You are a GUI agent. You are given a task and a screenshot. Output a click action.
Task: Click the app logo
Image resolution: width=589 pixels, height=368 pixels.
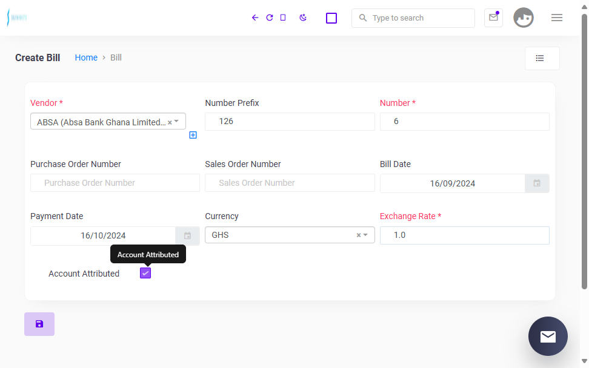tap(17, 18)
